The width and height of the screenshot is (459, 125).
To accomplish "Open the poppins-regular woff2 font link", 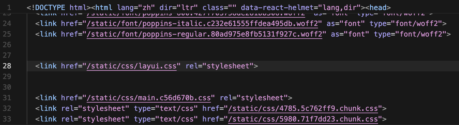I will click(x=204, y=34).
